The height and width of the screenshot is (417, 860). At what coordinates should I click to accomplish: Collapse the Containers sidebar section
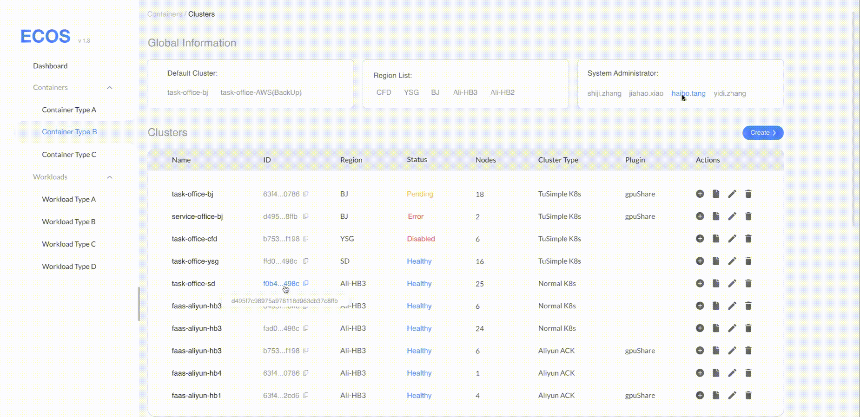[x=110, y=88]
